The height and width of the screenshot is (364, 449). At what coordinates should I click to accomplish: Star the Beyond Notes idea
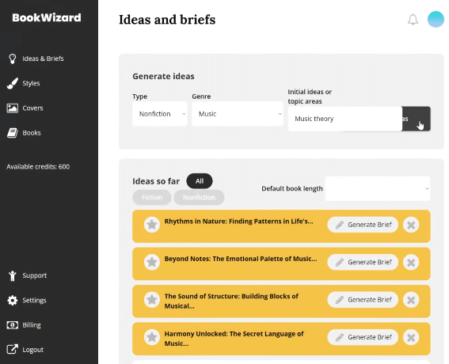click(x=152, y=262)
